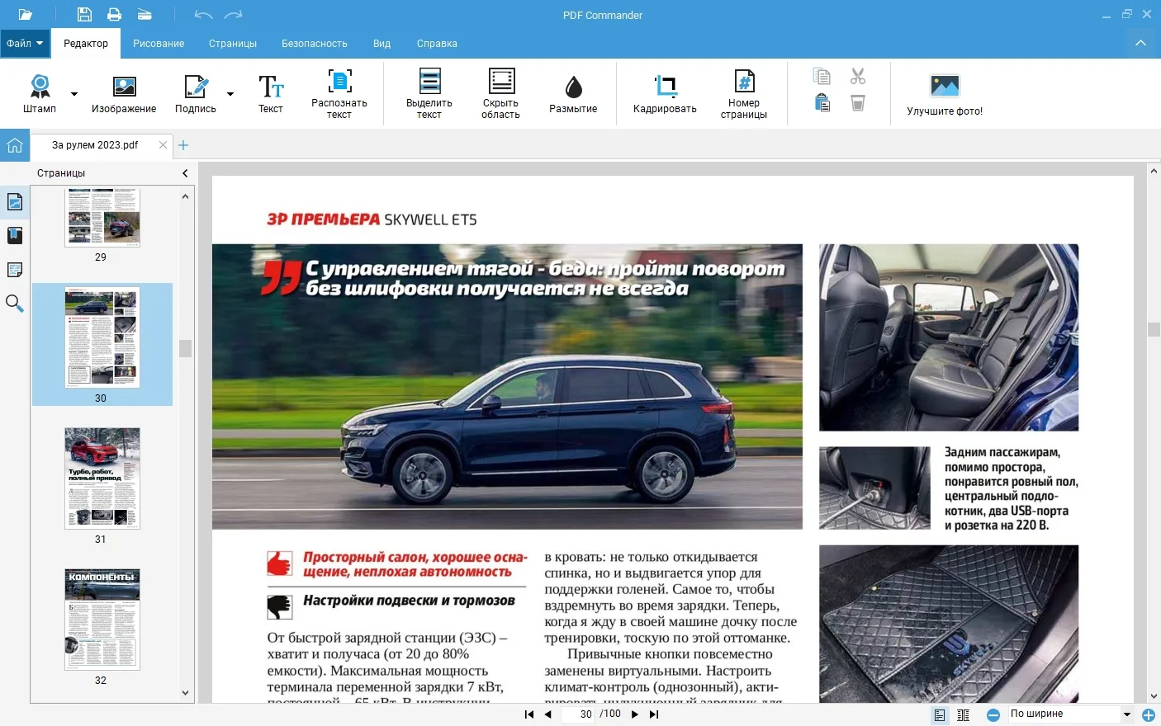Collapse the Страницы panel
This screenshot has height=726, width=1161.
185,173
